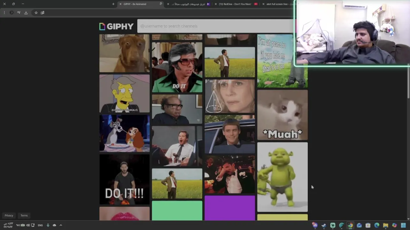This screenshot has width=410, height=230.
Task: Click the green placeholder GIF tile
Action: coord(177,211)
